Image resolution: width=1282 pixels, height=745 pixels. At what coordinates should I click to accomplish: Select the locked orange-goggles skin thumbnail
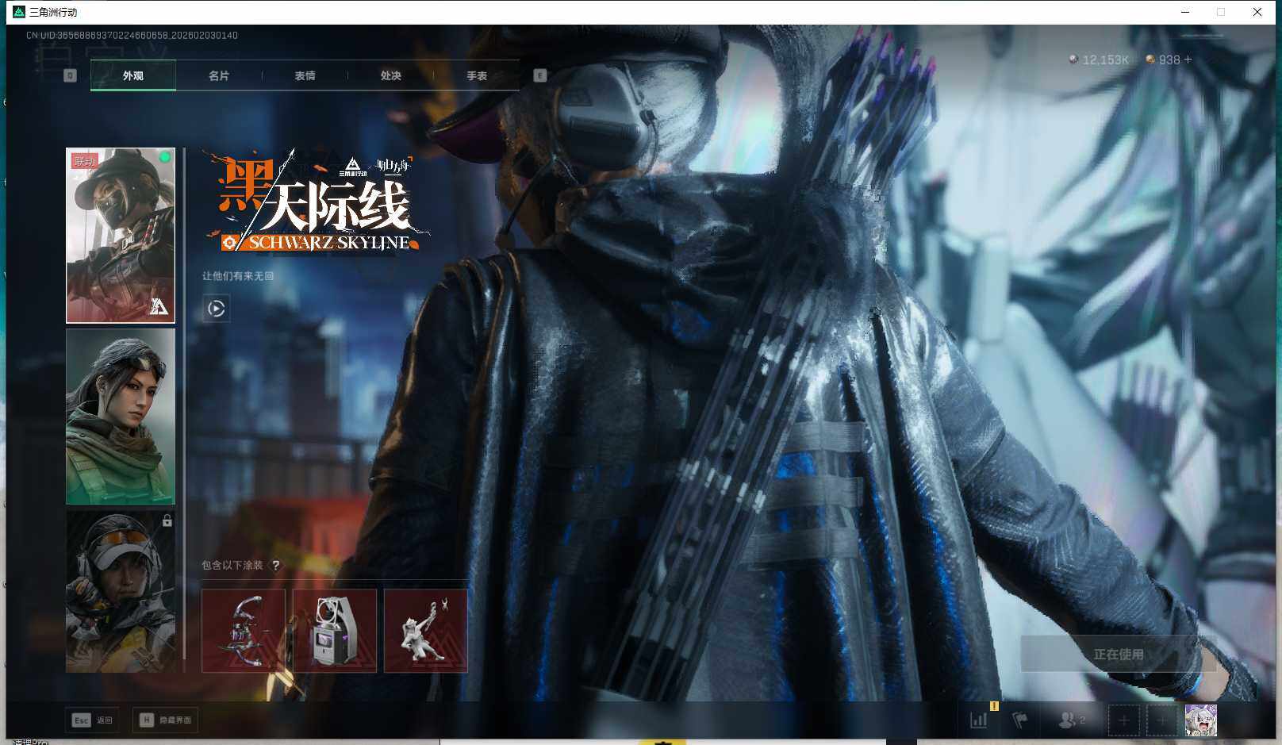(x=121, y=591)
